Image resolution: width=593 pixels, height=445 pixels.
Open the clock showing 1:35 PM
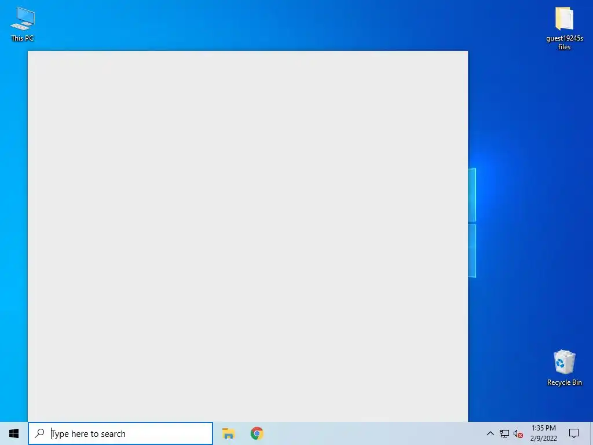[x=543, y=433]
